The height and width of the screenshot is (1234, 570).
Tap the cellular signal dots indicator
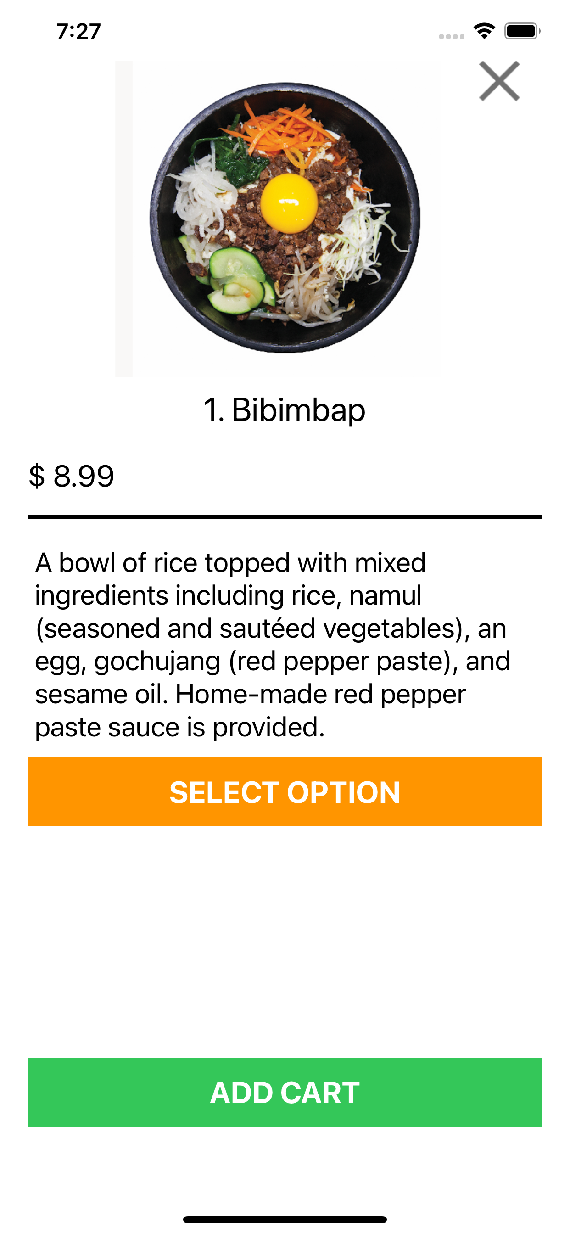click(x=451, y=36)
